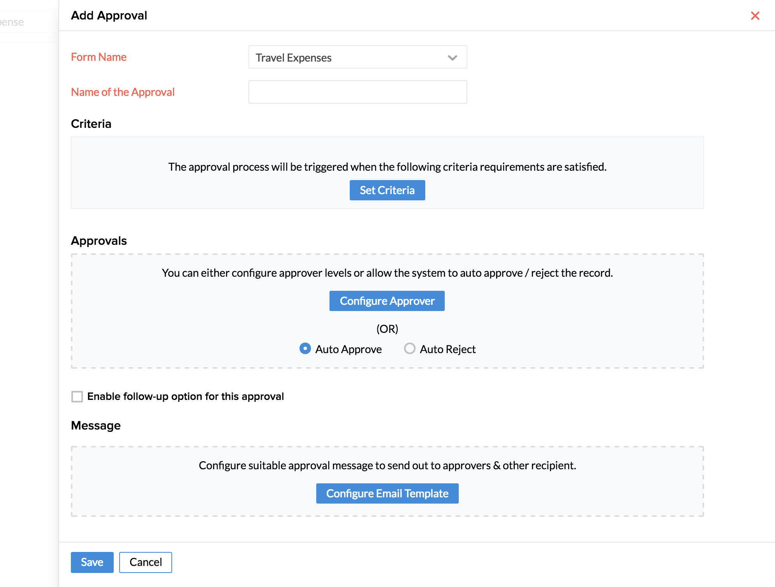Open Configure Email Template
Viewport: 775px width, 587px height.
tap(387, 493)
